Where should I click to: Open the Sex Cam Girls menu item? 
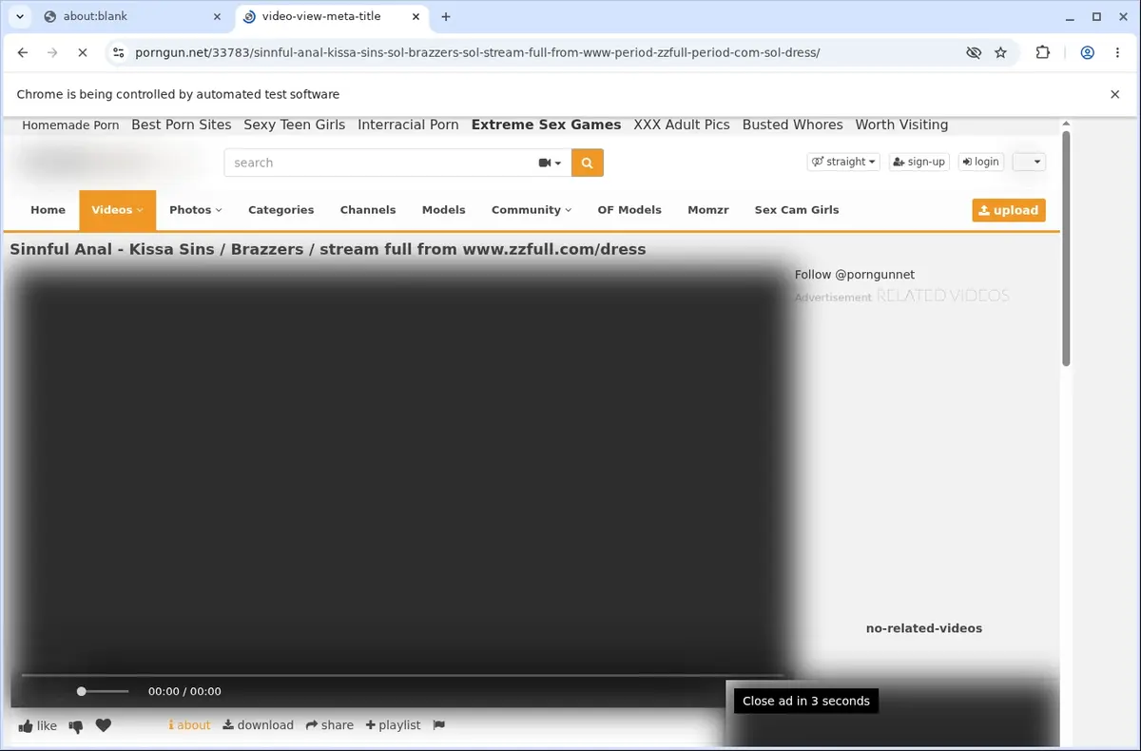tap(797, 210)
